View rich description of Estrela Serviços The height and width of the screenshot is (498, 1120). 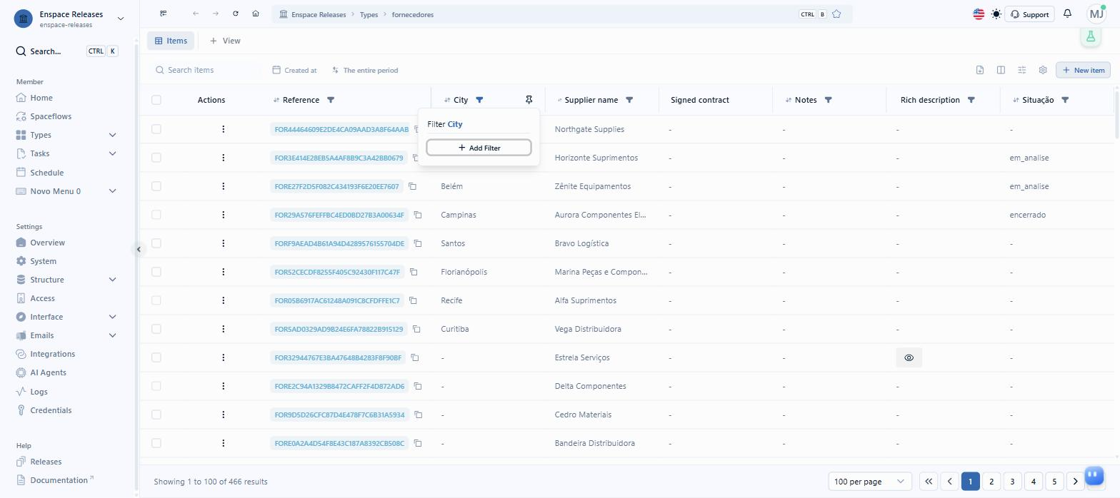[909, 357]
